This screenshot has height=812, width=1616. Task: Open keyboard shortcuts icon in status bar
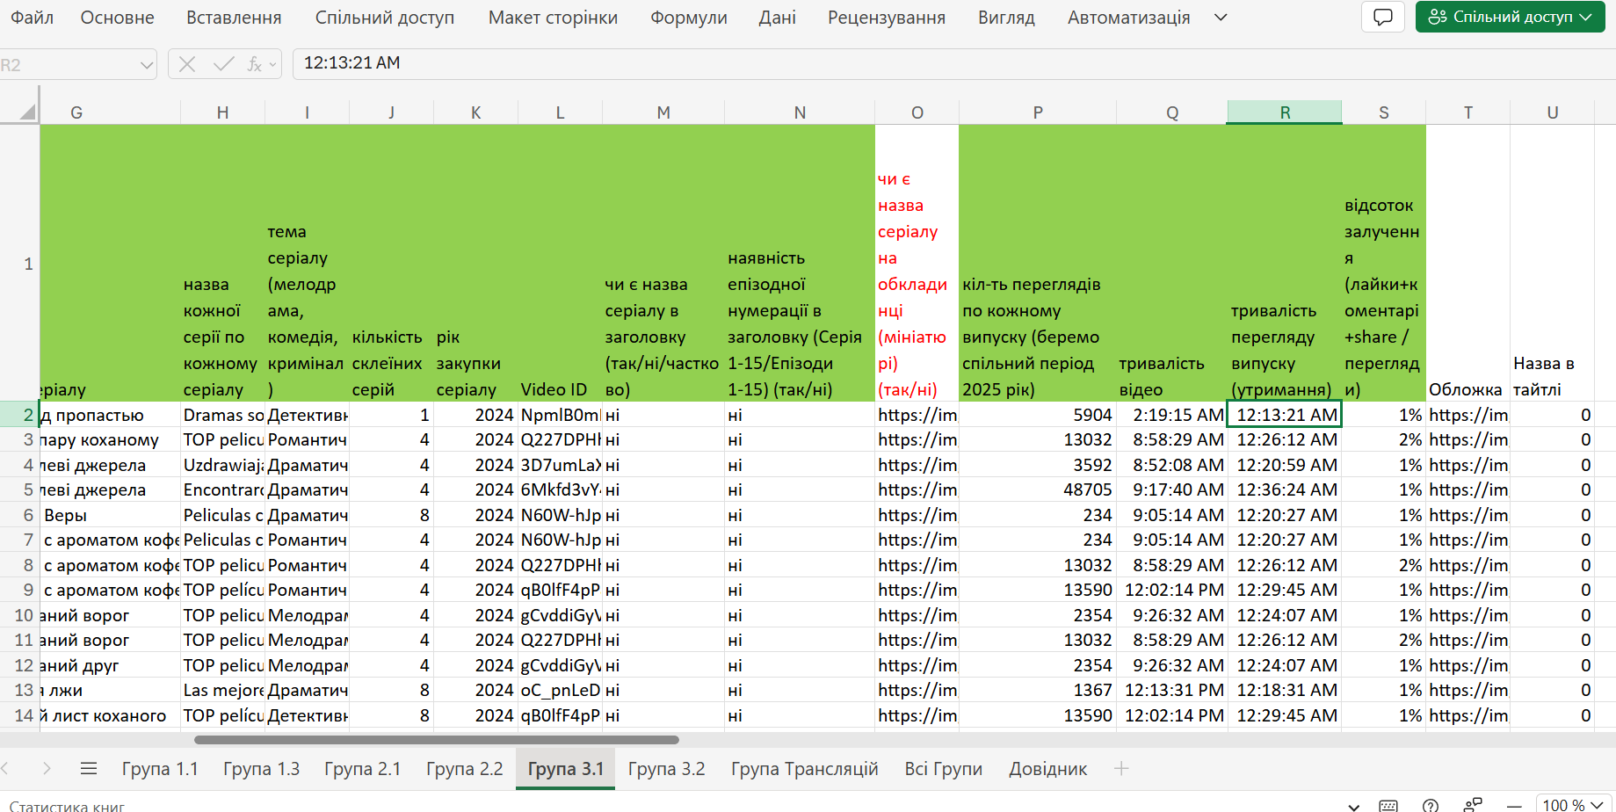coord(1388,805)
